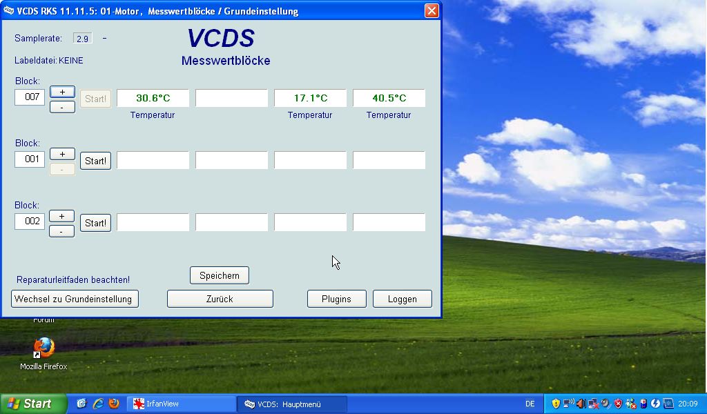Click the Block 001 number field
Screen dimensions: 707x414
[x=30, y=159]
